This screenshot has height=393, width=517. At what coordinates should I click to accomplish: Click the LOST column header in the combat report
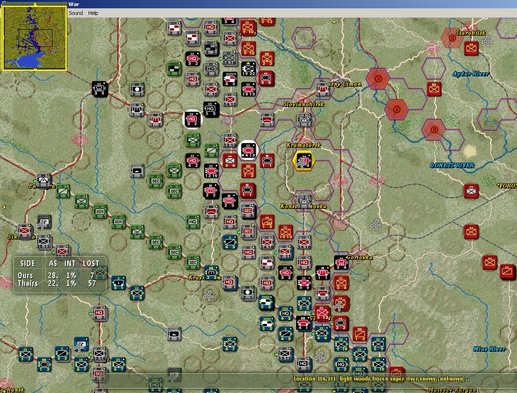click(91, 263)
